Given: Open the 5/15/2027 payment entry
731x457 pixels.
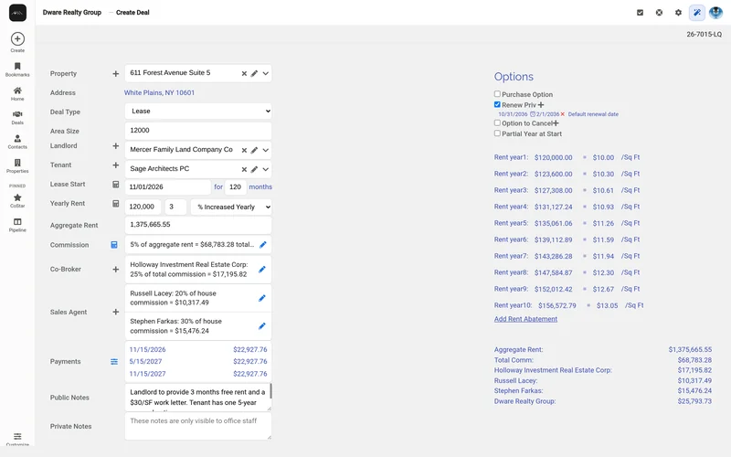Looking at the screenshot, I should click(x=198, y=361).
